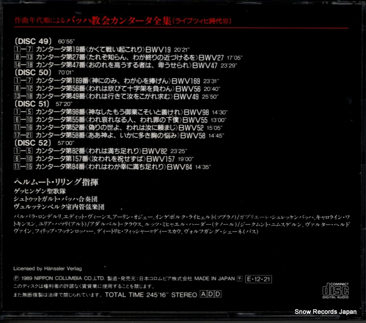Select the DISC 52 heading

(x=33, y=143)
